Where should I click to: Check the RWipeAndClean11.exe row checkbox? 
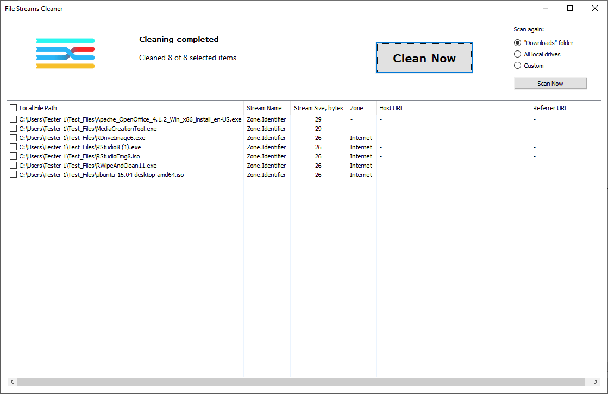(x=13, y=166)
